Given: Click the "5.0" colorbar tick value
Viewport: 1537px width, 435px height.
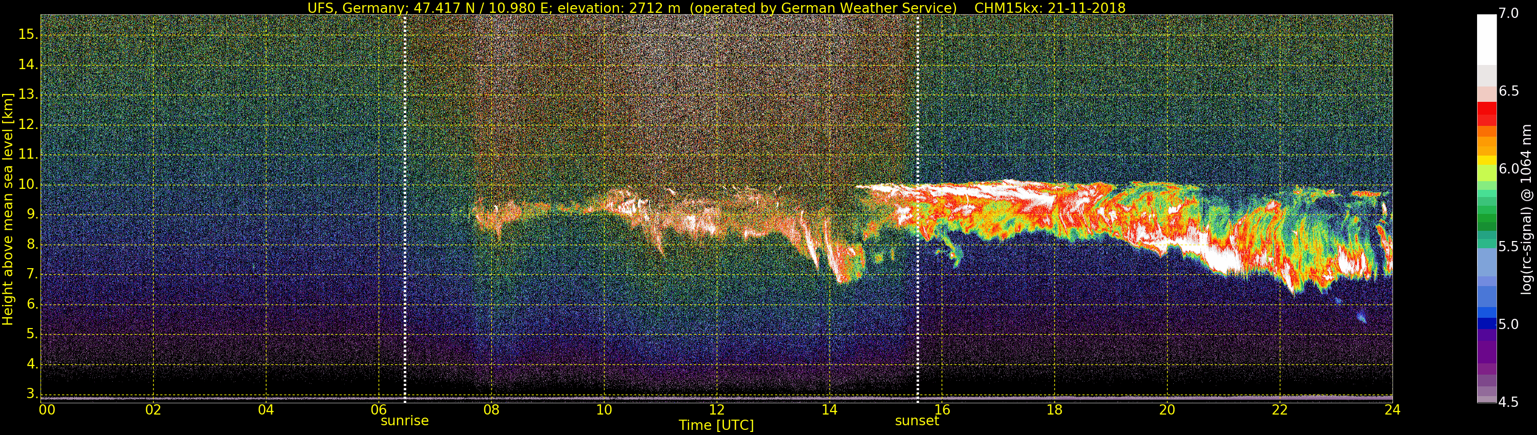Looking at the screenshot, I should [x=1509, y=324].
